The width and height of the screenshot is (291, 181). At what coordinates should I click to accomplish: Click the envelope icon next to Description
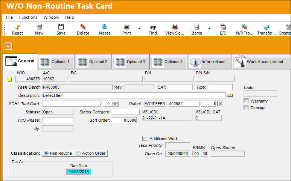(x=230, y=95)
